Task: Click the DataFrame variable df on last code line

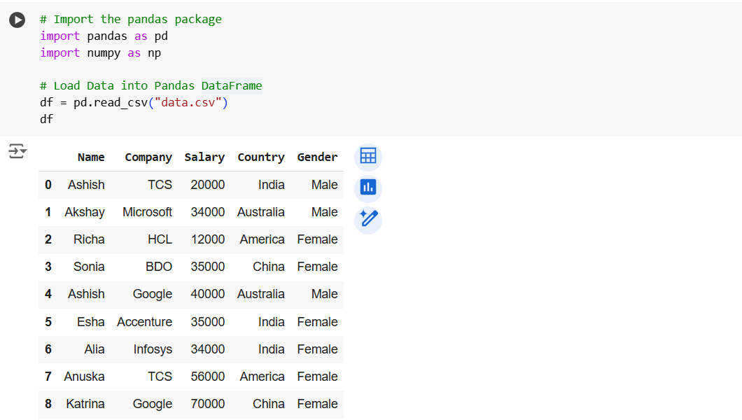Action: tap(45, 119)
